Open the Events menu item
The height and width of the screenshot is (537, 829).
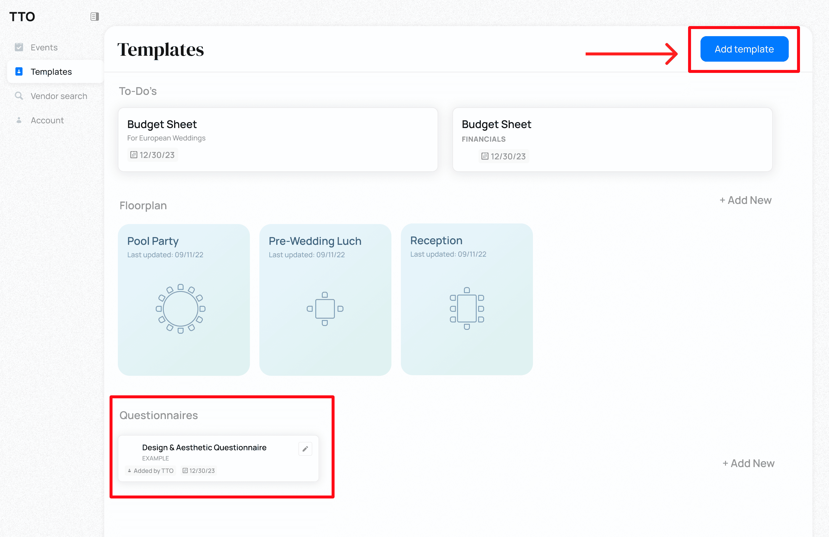tap(44, 47)
